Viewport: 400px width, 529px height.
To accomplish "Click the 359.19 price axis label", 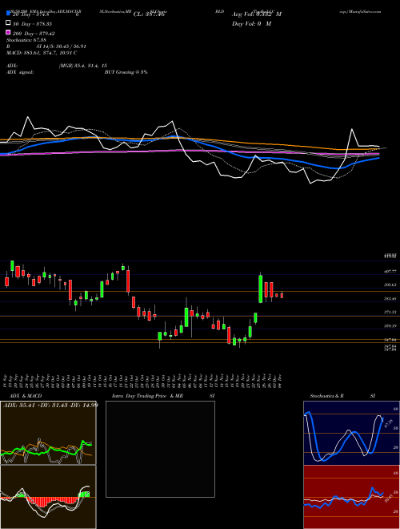I will [390, 326].
